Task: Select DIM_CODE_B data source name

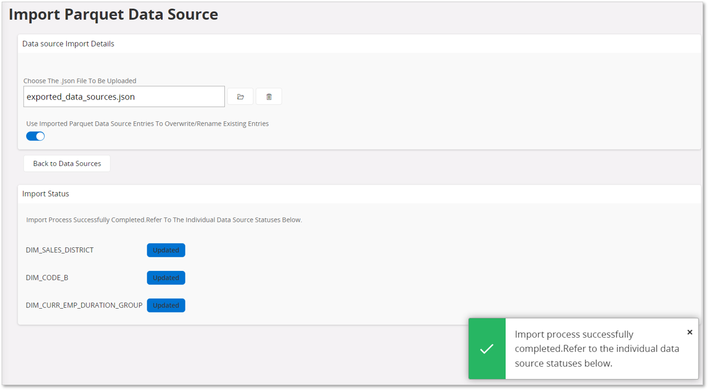Action: pos(47,277)
